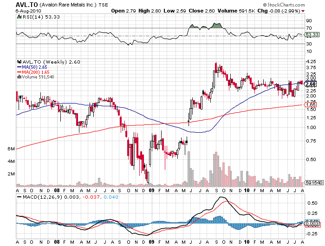The image size is (325, 246).
Task: Click the RSI 30 oversold axis label
Action: 309,44
